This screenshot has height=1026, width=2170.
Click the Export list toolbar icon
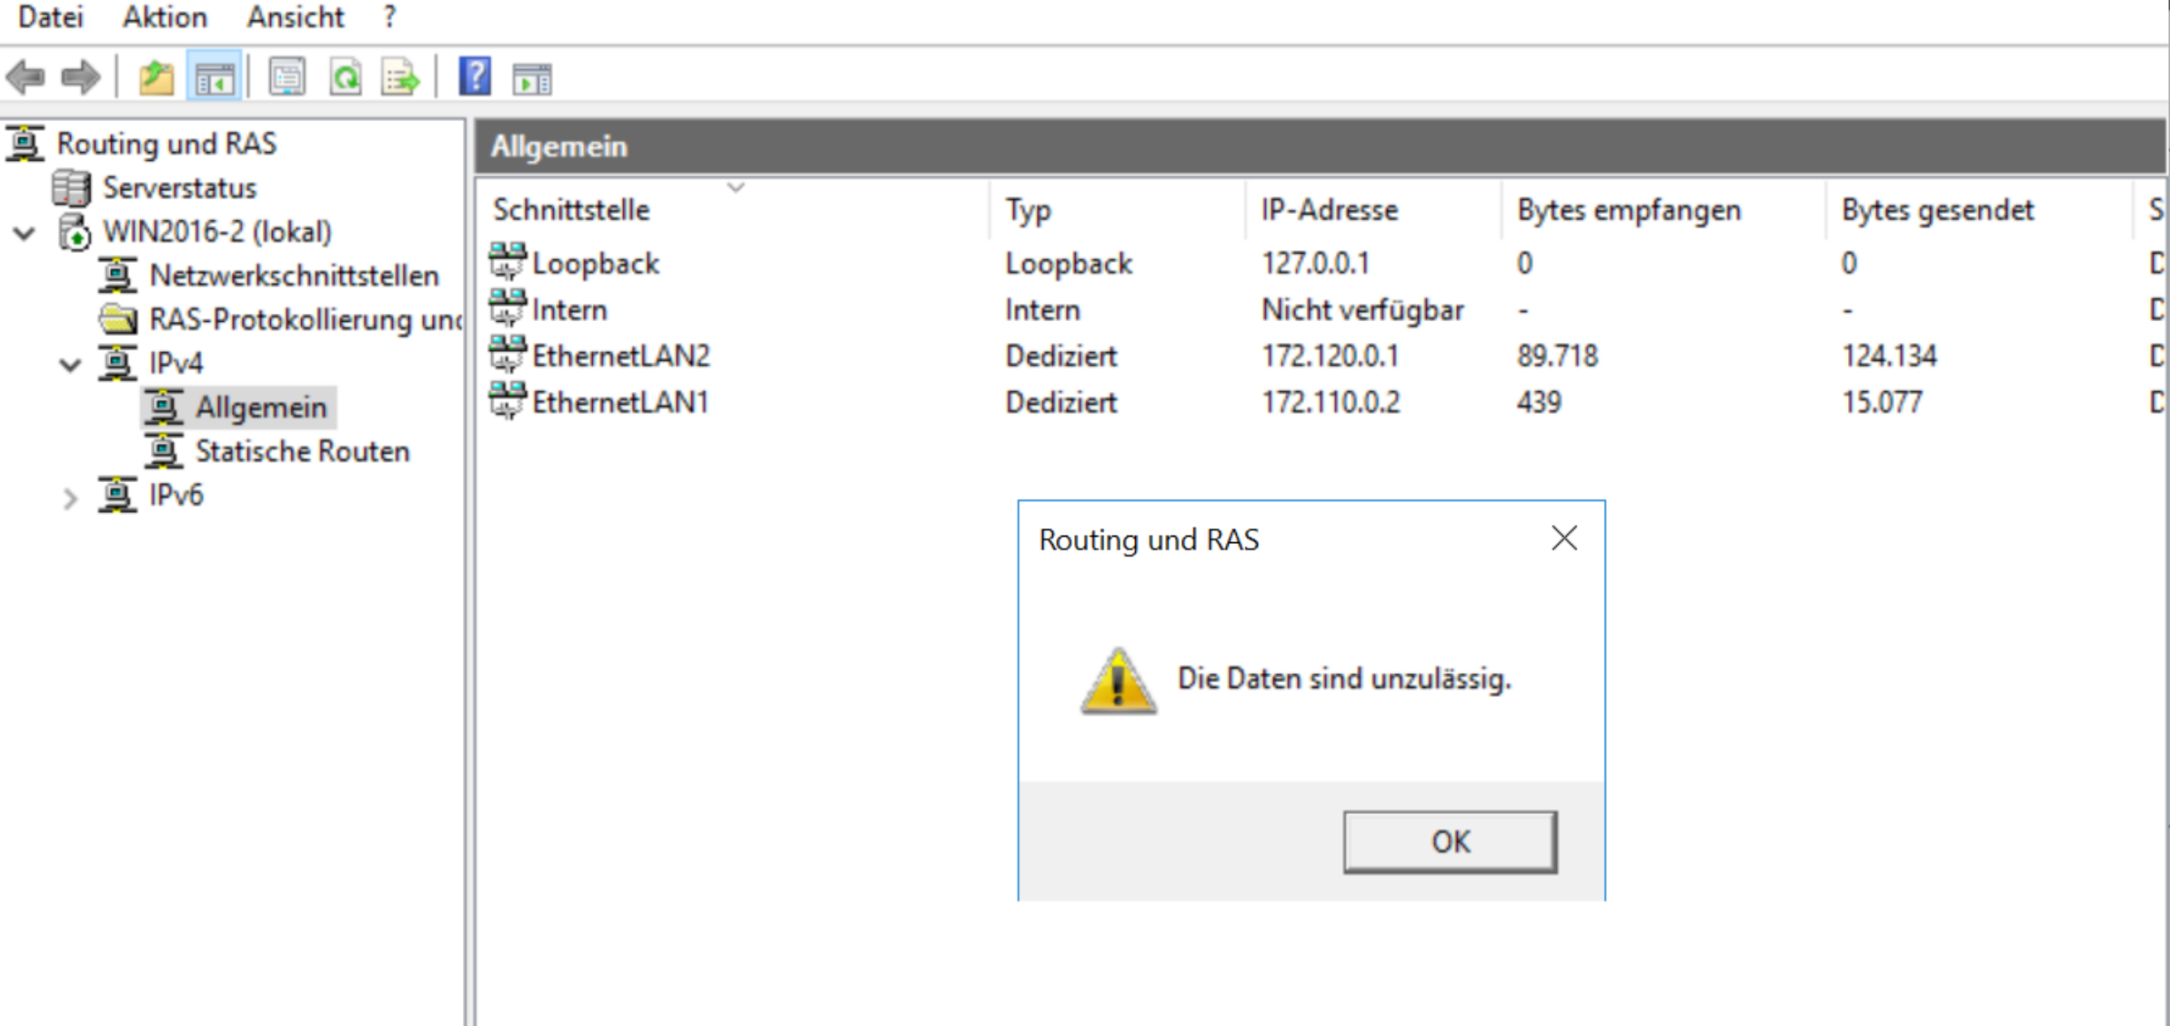click(x=400, y=77)
